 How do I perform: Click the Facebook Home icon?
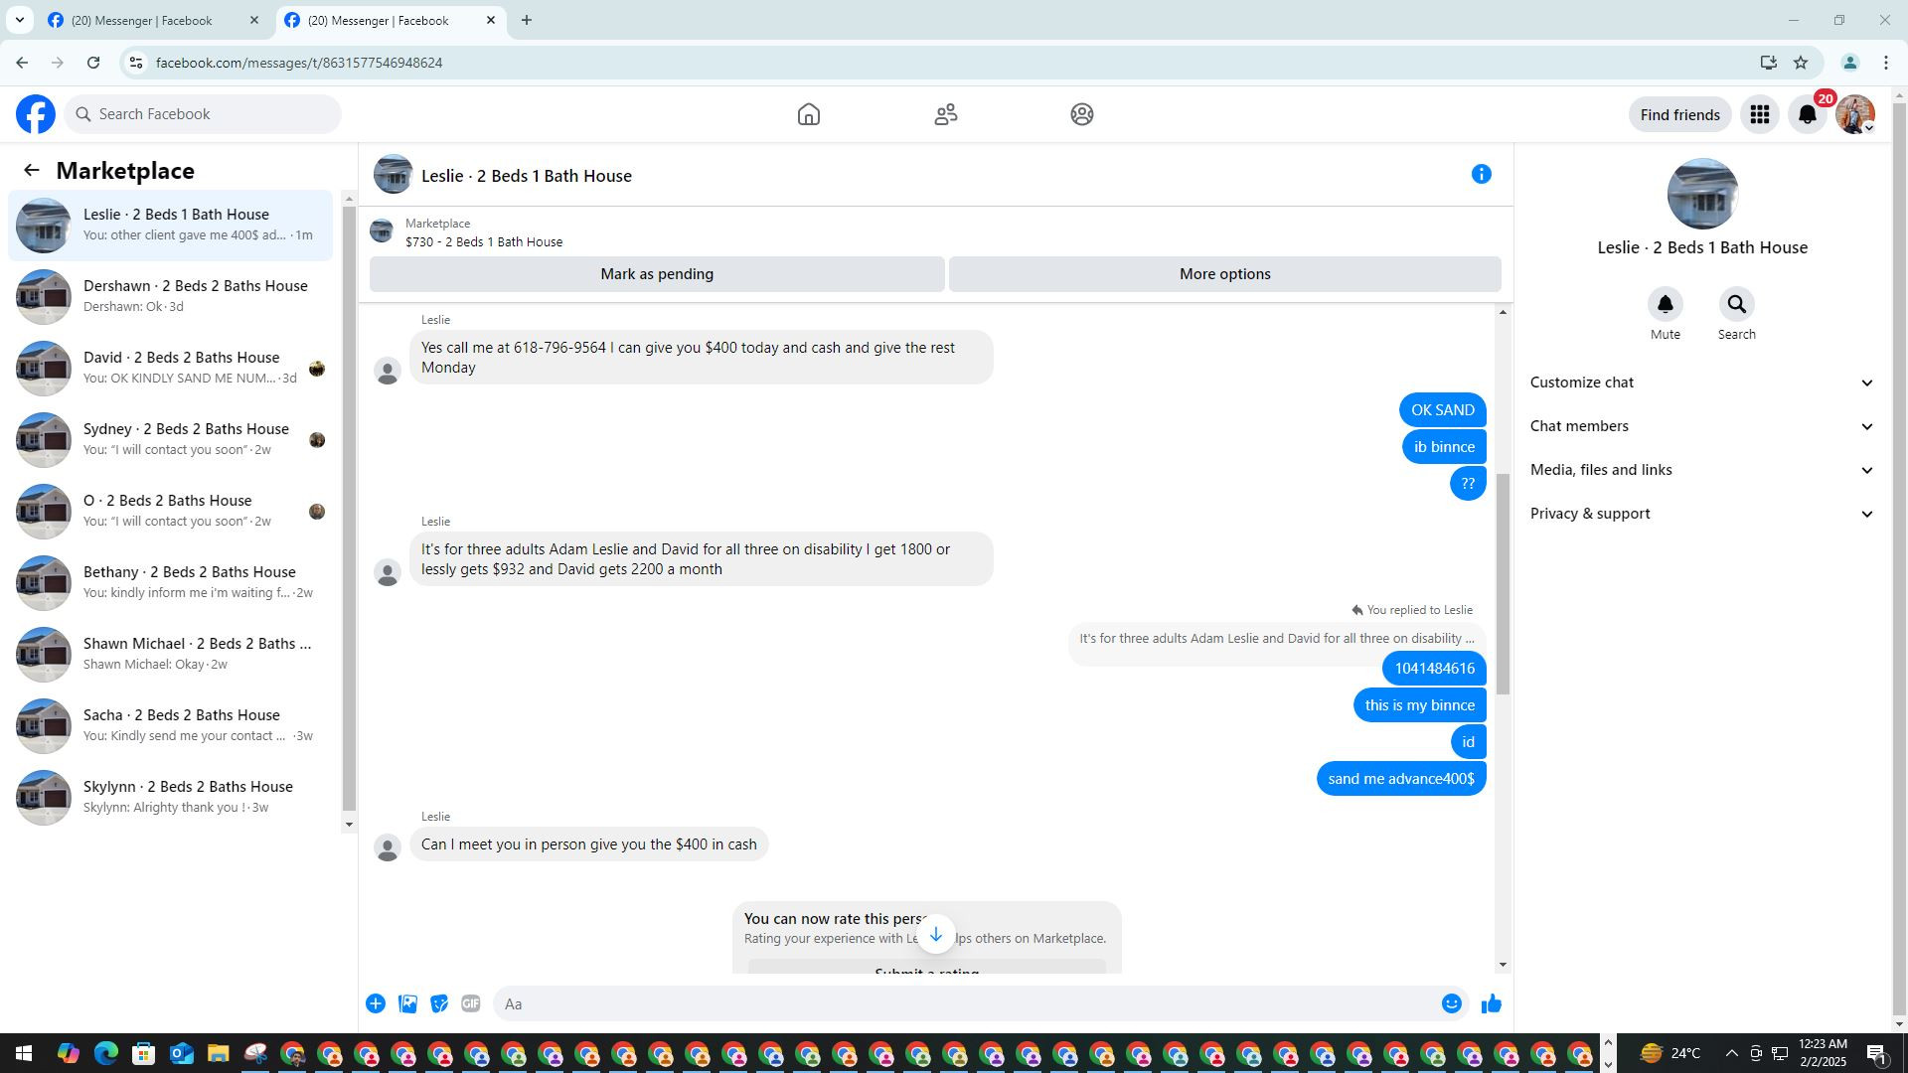808,114
